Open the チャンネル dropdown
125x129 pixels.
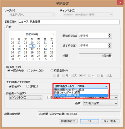(88, 15)
